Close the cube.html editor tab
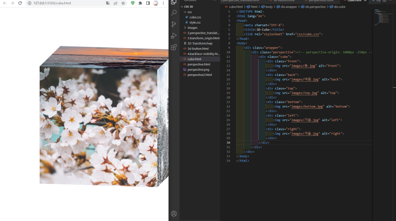Image resolution: width=396 pixels, height=221 pixels. [x=365, y=1]
